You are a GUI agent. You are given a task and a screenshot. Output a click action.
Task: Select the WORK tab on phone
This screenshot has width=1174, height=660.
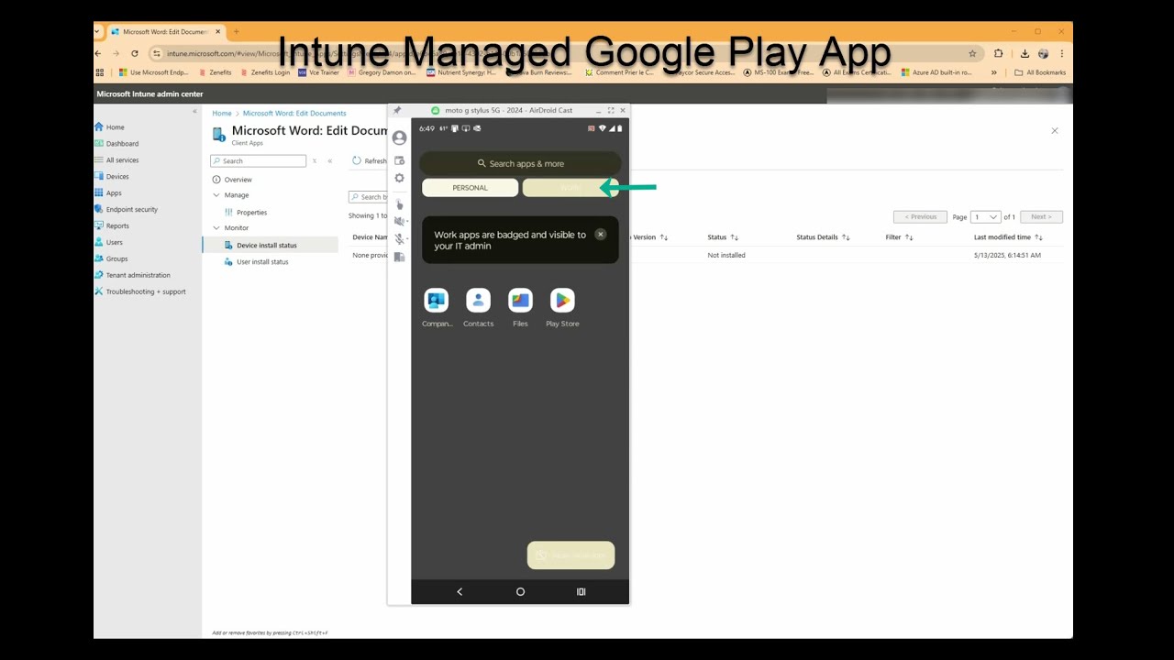tap(570, 187)
